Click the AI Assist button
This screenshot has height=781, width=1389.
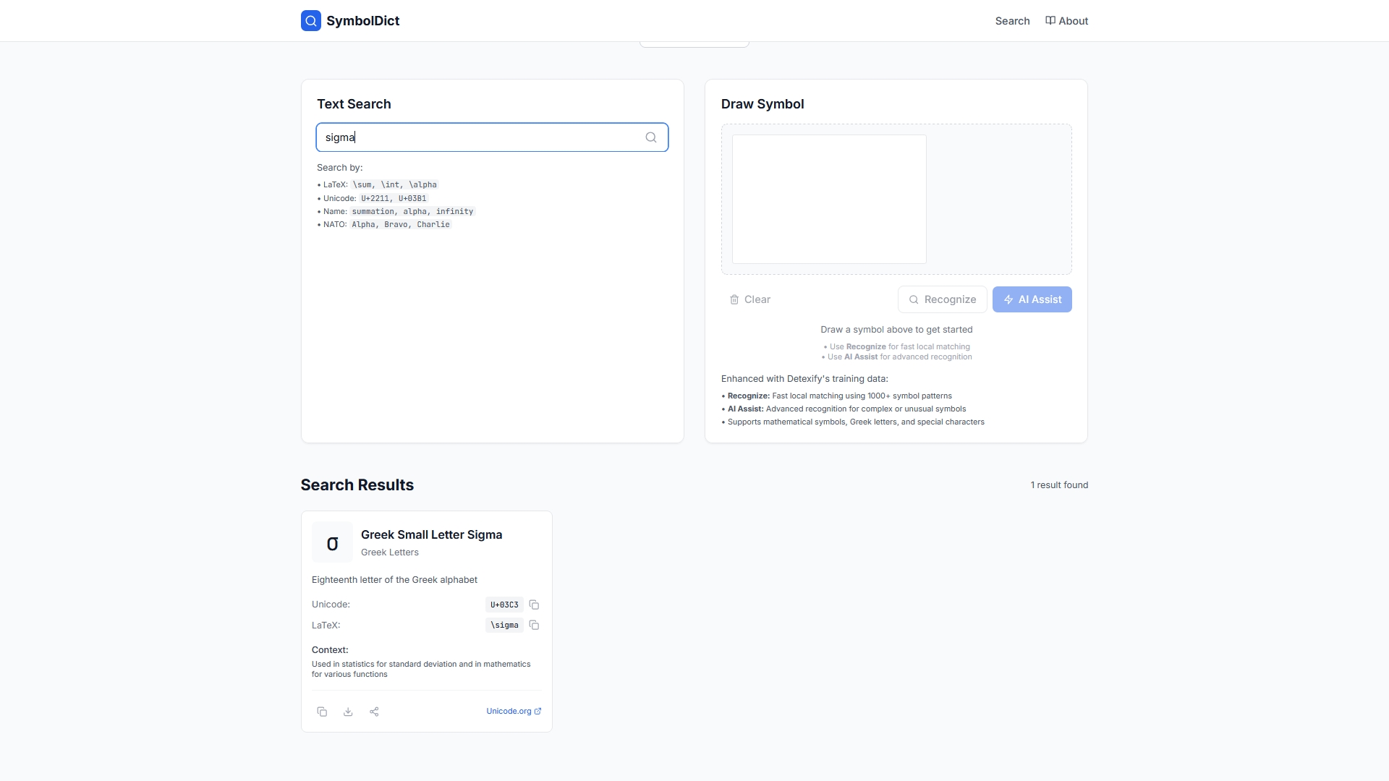pyautogui.click(x=1032, y=299)
